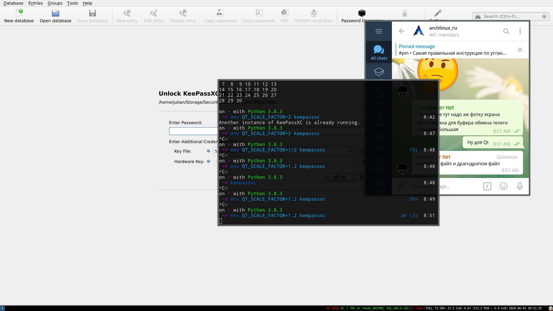Open Telegram chat three-dot menu
Viewport: 553px width, 311px height.
[x=520, y=31]
